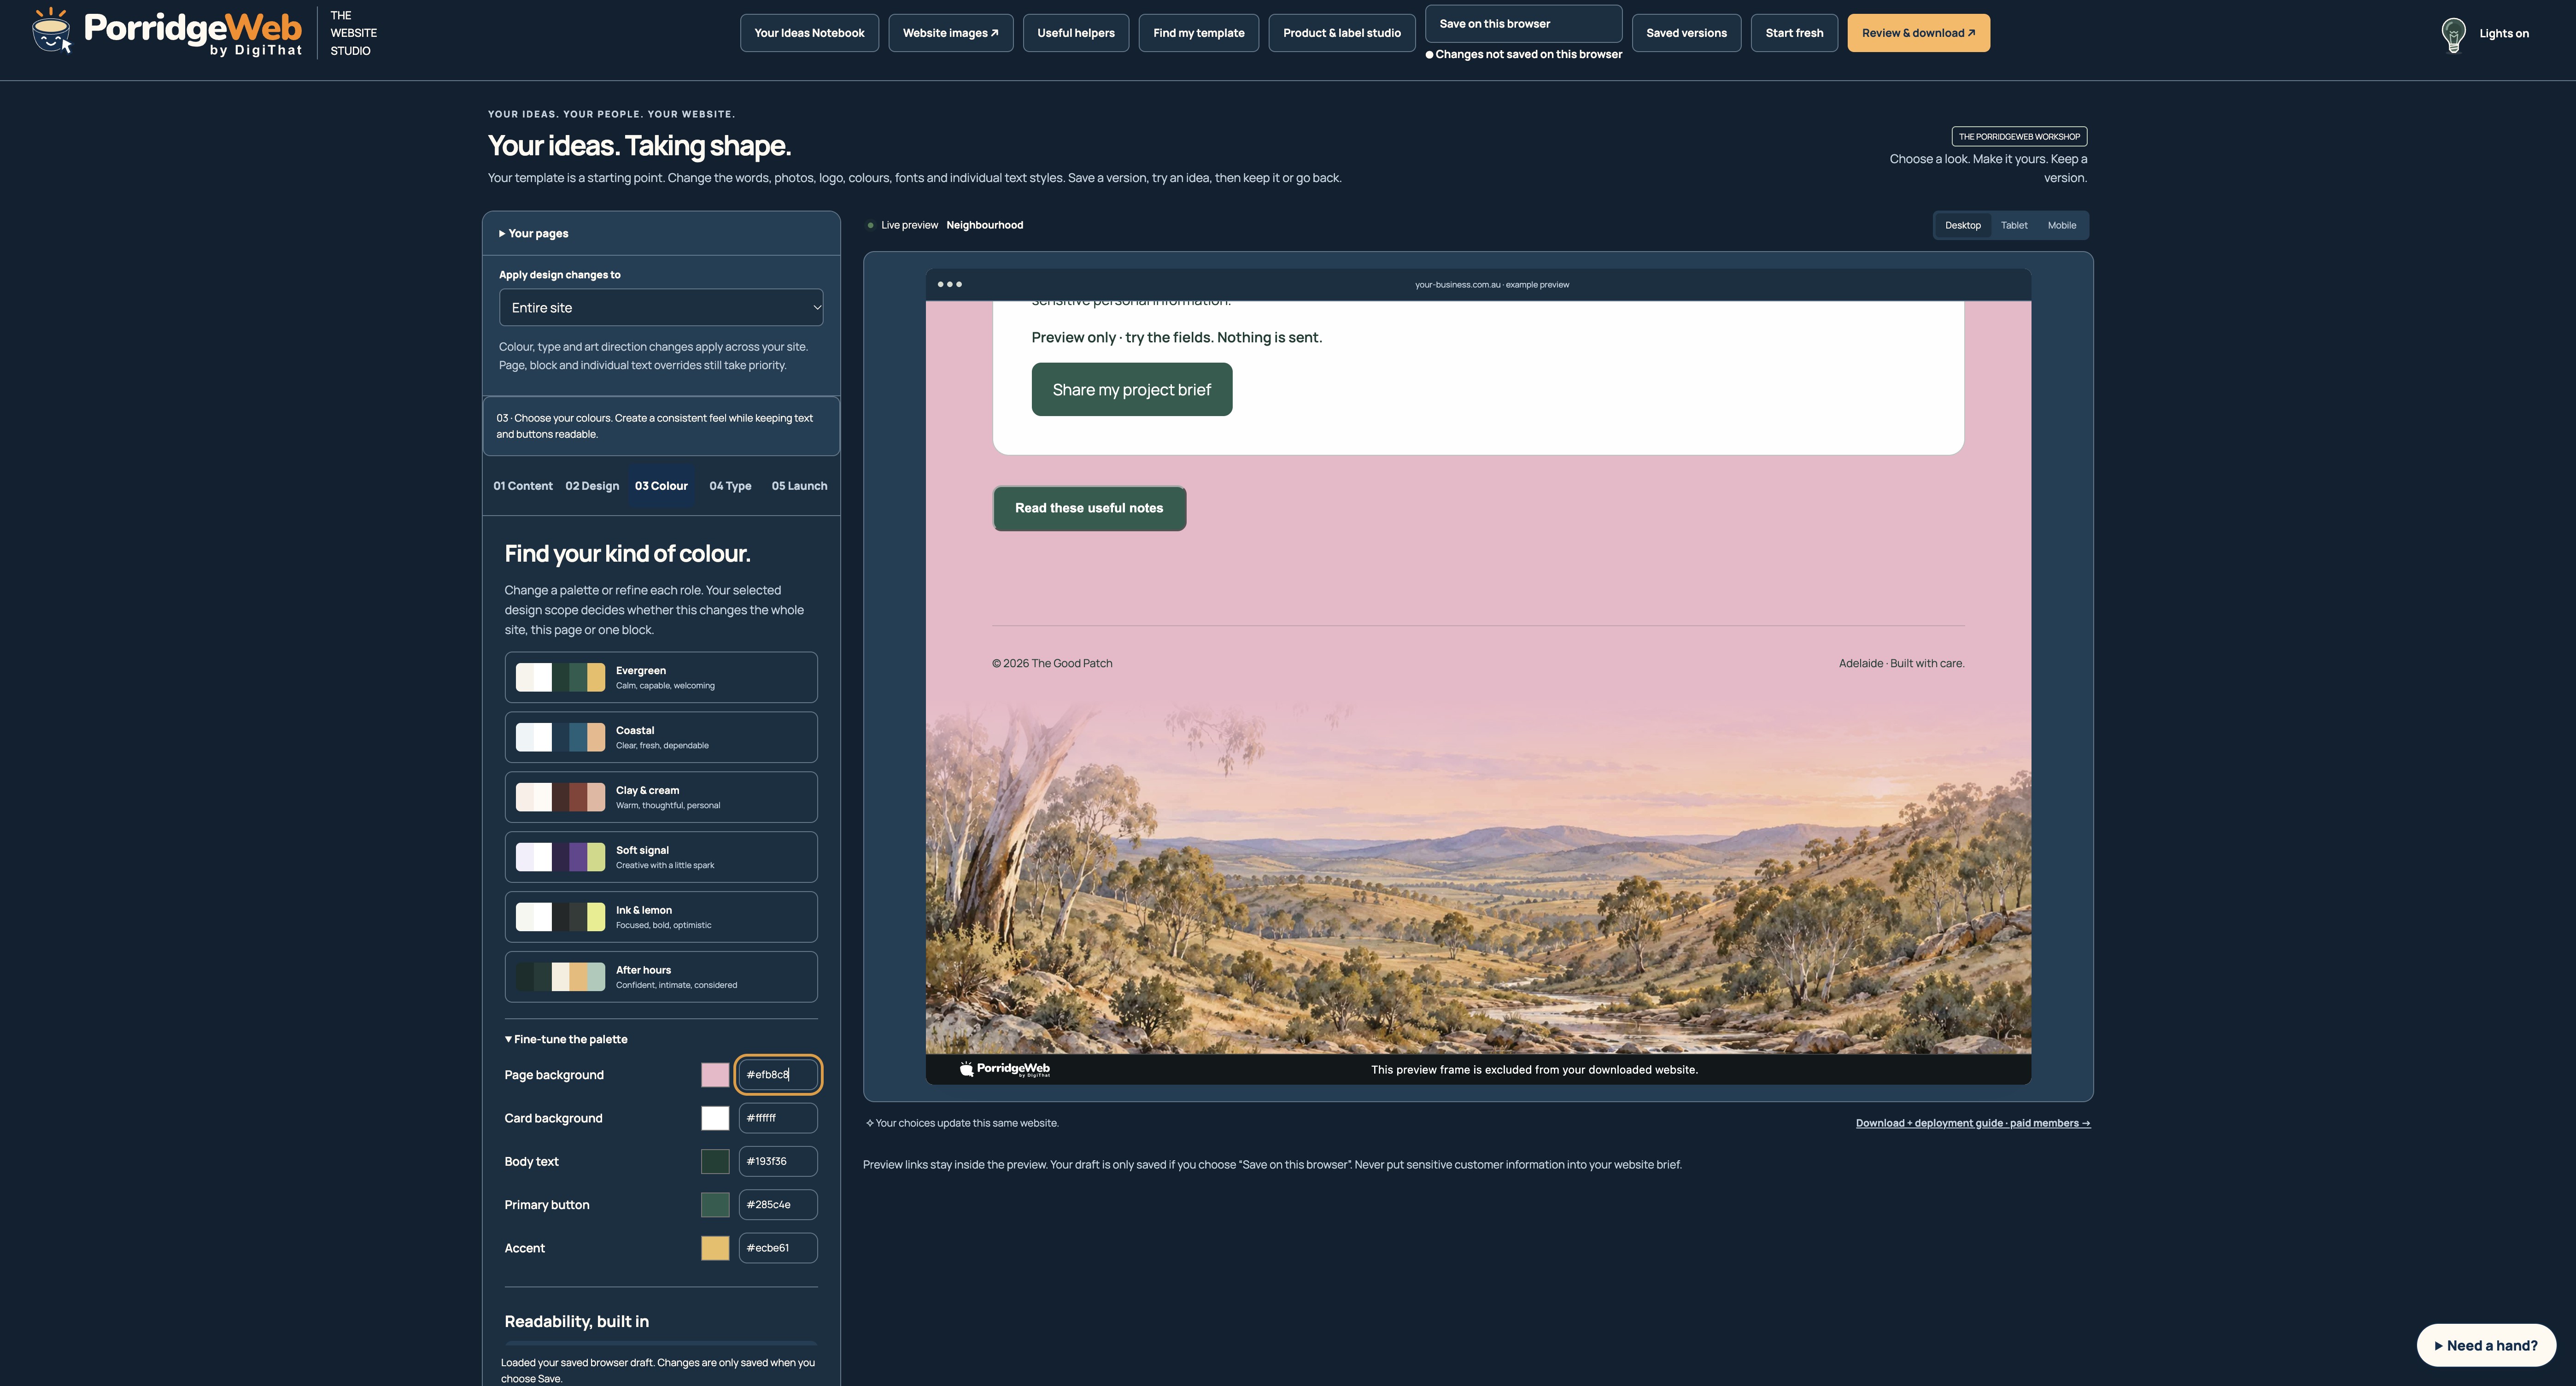Open Useful helpers

coord(1075,33)
